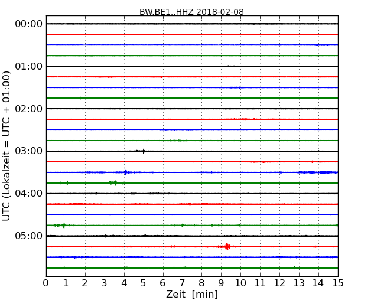Click the x-axis tick label 10
This screenshot has width=384, height=307.
[240, 283]
